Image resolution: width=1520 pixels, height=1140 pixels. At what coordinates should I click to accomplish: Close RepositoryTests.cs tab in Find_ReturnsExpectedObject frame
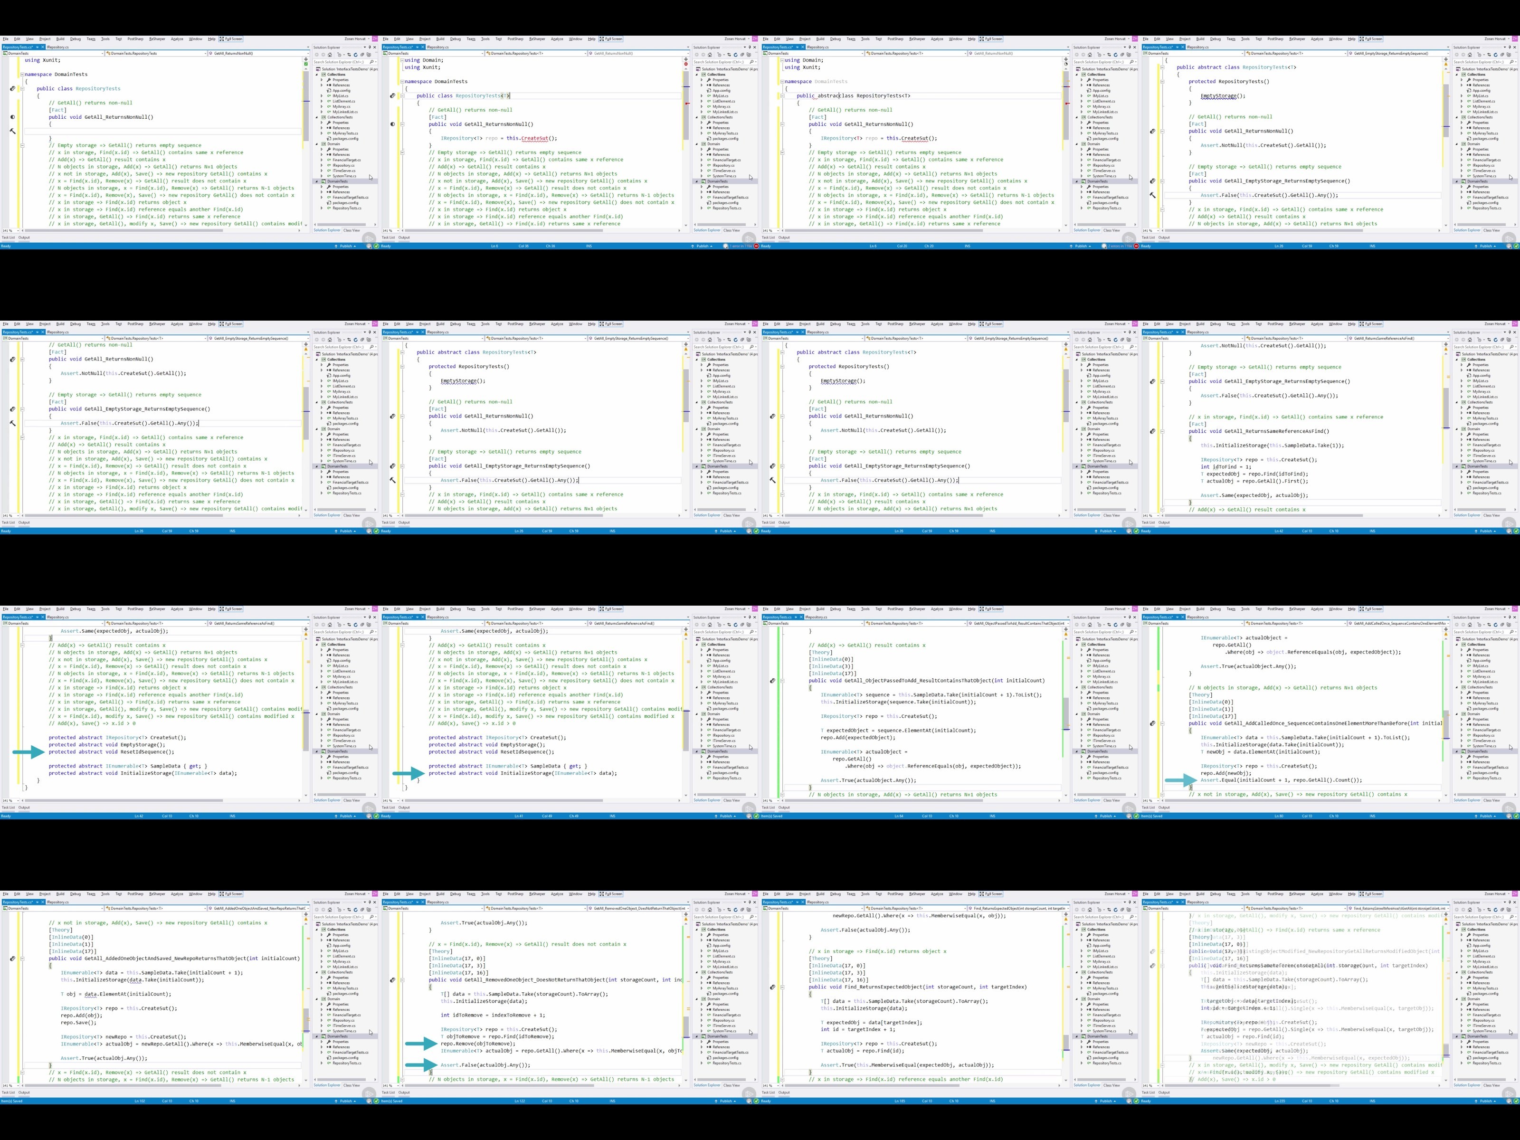(x=803, y=902)
